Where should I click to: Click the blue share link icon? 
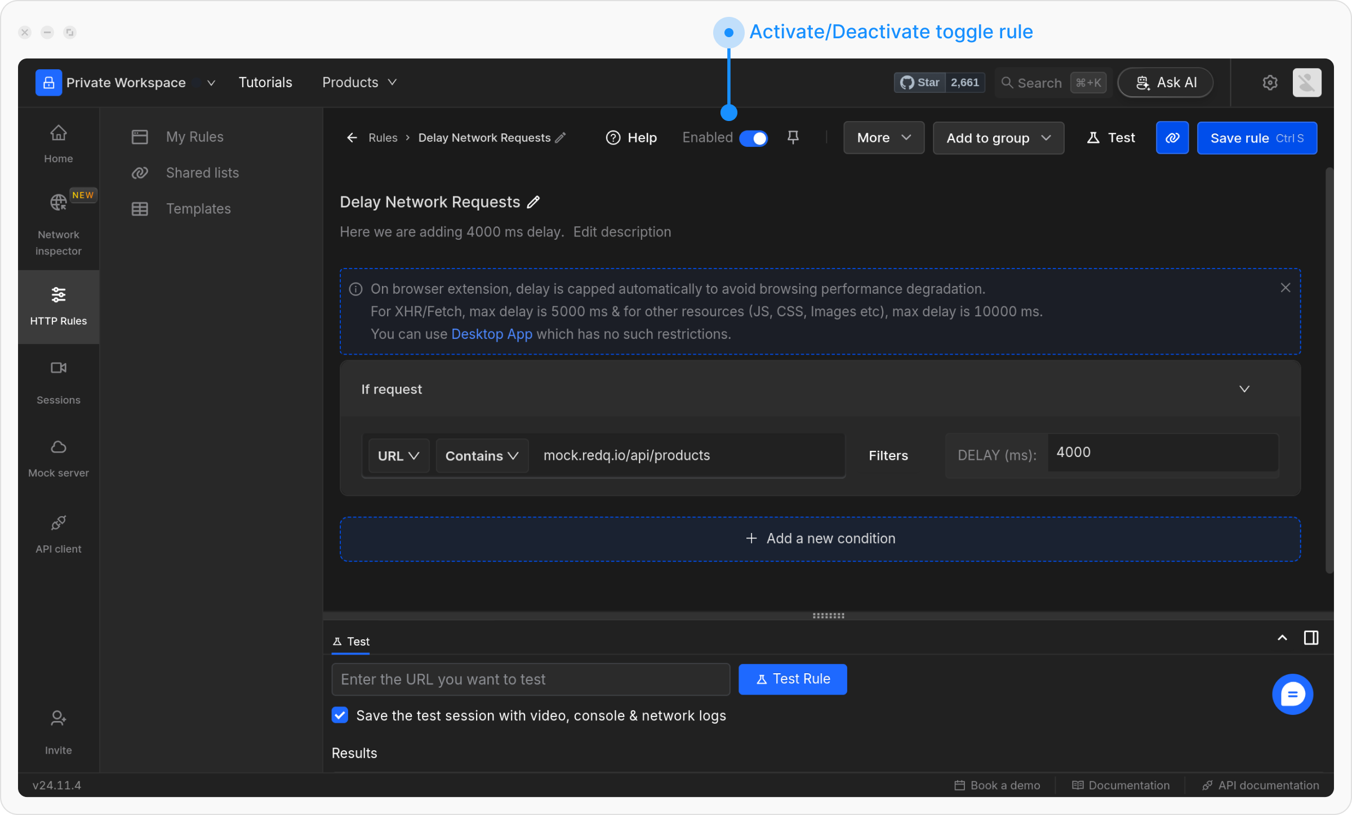(1172, 138)
